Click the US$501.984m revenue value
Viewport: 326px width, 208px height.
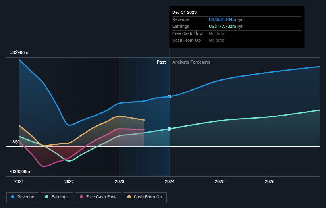(222, 19)
